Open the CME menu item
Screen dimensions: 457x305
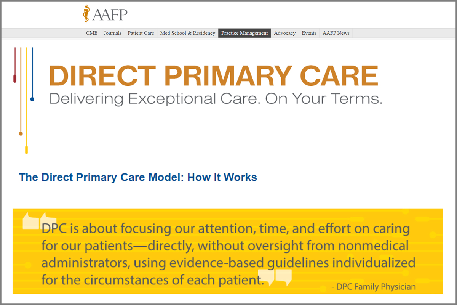coord(92,33)
